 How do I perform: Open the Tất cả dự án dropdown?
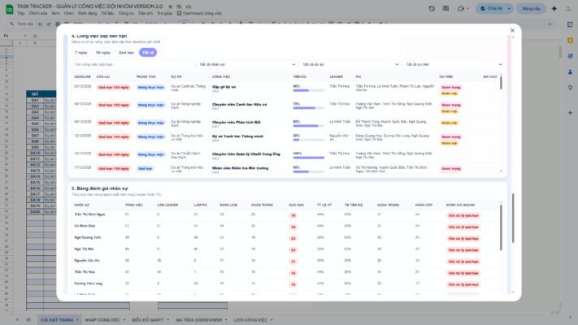click(349, 64)
